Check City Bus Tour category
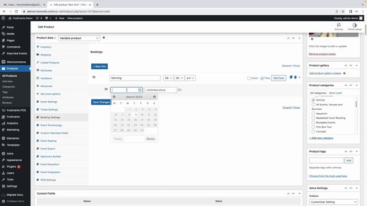The image size is (367, 206). (313, 127)
